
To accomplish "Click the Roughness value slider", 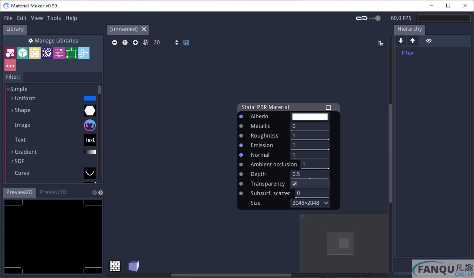I will 310,136.
